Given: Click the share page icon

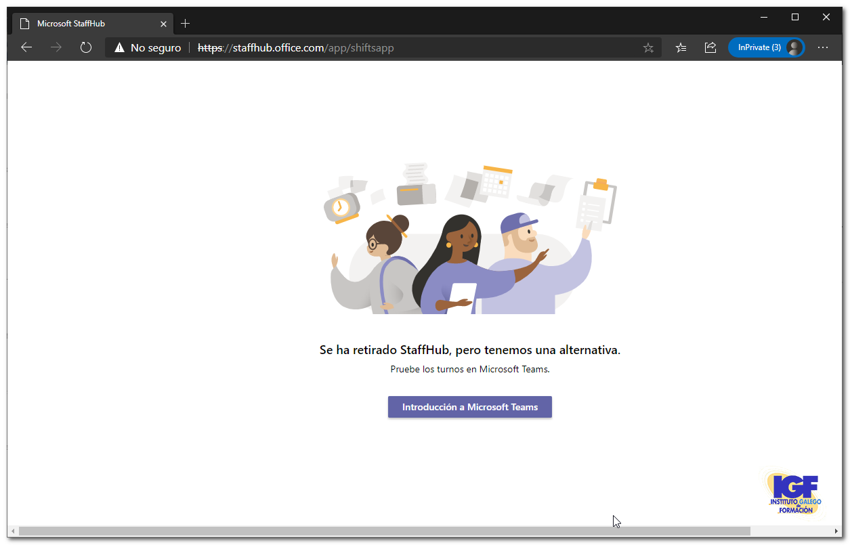Looking at the screenshot, I should pos(710,47).
